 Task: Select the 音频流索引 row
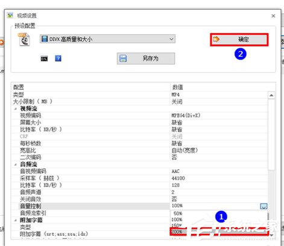(91, 213)
